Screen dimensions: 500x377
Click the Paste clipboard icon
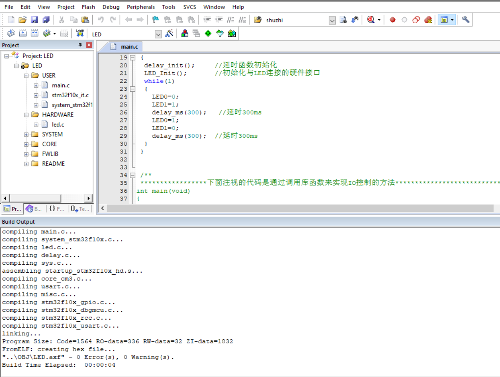(x=85, y=20)
